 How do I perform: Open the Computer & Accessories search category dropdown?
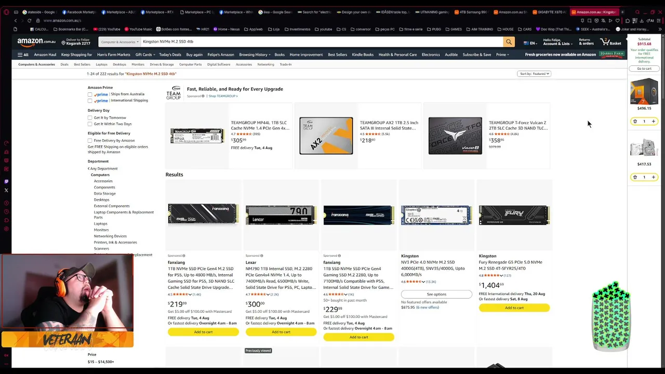(x=119, y=42)
